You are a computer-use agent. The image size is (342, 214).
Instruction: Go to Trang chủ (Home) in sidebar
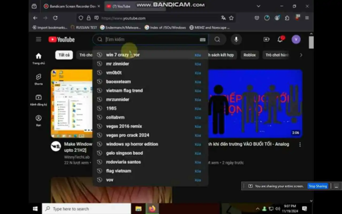coord(39,58)
